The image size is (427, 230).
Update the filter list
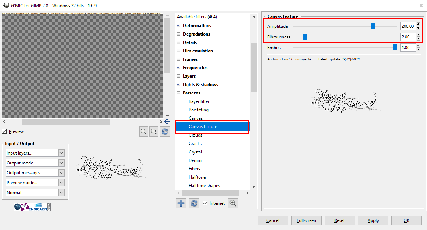194,203
